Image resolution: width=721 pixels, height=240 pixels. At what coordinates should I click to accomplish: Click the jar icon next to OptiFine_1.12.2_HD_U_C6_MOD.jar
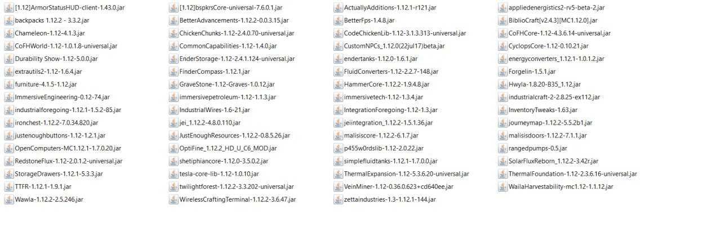(x=174, y=148)
